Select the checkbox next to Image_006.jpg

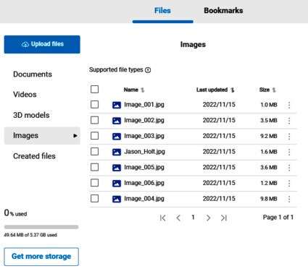point(94,183)
